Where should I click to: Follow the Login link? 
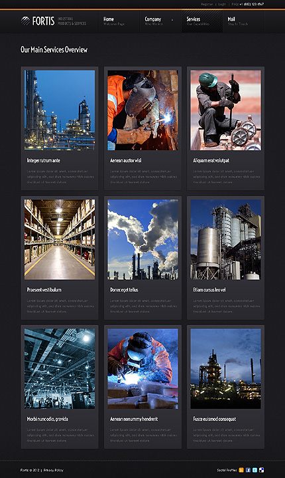pyautogui.click(x=222, y=4)
